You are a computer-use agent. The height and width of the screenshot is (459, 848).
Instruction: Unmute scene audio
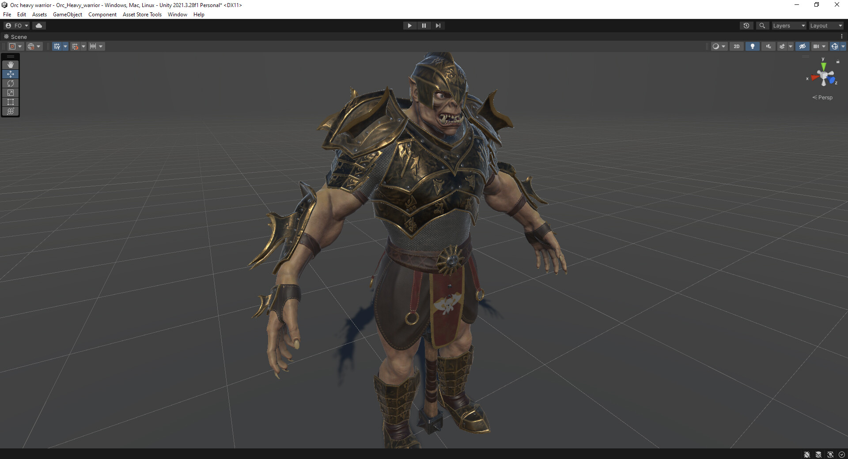pos(768,46)
